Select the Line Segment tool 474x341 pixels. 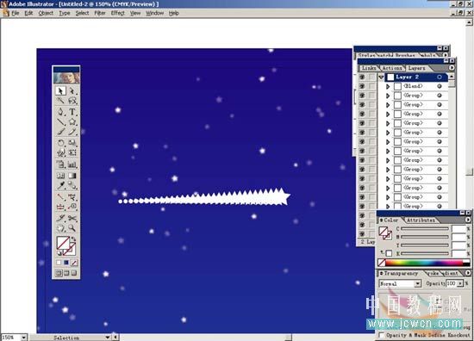pos(60,122)
